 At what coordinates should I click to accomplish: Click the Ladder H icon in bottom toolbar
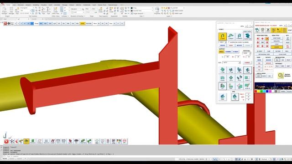(53, 142)
